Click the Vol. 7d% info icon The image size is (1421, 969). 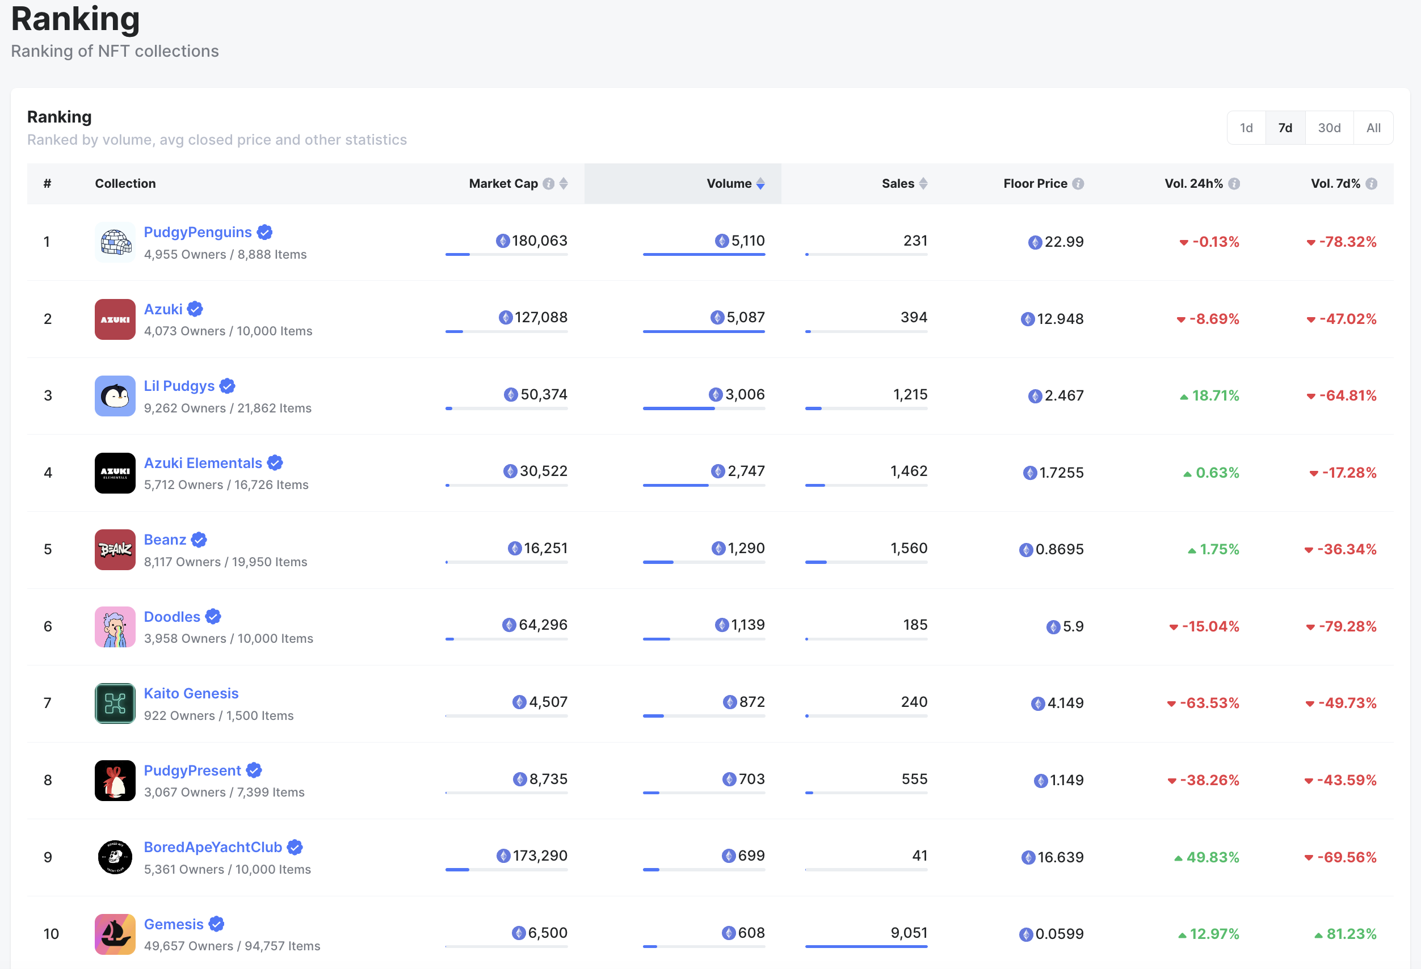tap(1372, 183)
